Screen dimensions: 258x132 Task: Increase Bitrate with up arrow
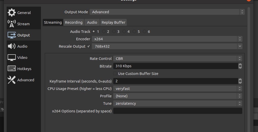point(240,65)
